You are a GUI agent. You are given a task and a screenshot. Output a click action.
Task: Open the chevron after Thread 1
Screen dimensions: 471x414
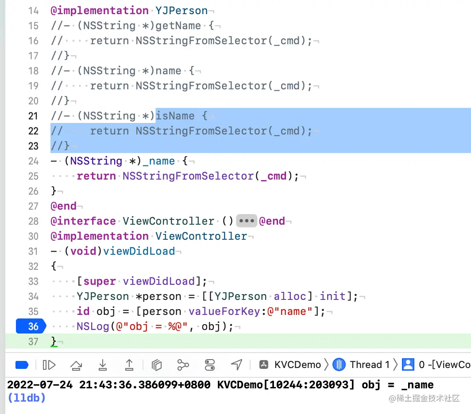(x=395, y=365)
